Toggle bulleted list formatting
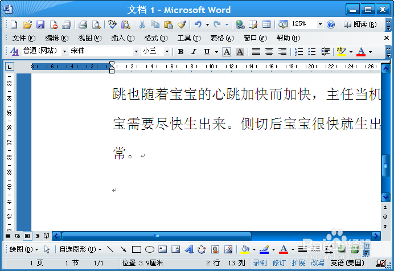The image size is (394, 271). point(312,52)
